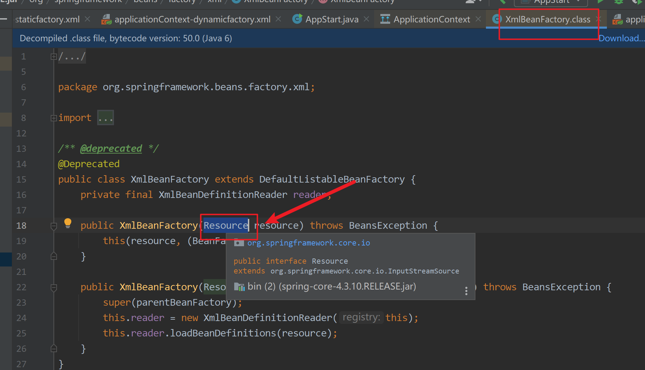The width and height of the screenshot is (645, 370).
Task: Open the three-dot menu in the documentation popup
Action: 466,291
